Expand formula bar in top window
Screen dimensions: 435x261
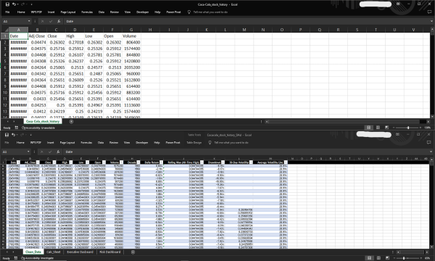click(431, 21)
